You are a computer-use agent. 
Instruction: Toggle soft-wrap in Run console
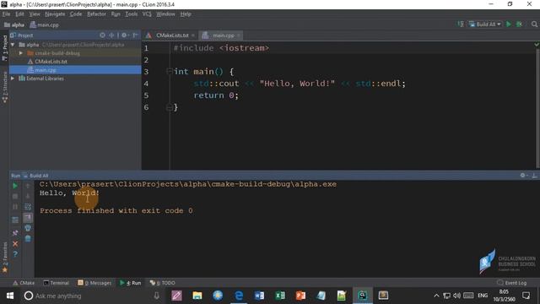[x=28, y=207]
